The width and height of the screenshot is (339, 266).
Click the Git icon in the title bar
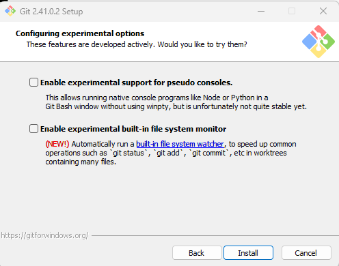[x=10, y=11]
